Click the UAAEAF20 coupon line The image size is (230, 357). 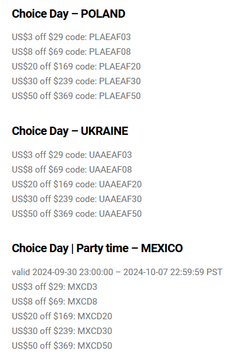pyautogui.click(x=77, y=184)
